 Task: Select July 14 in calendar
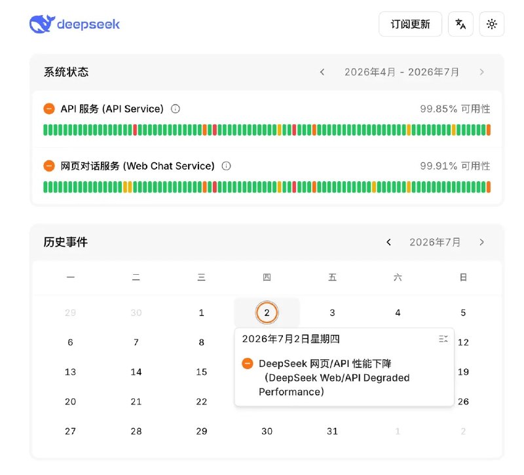136,372
